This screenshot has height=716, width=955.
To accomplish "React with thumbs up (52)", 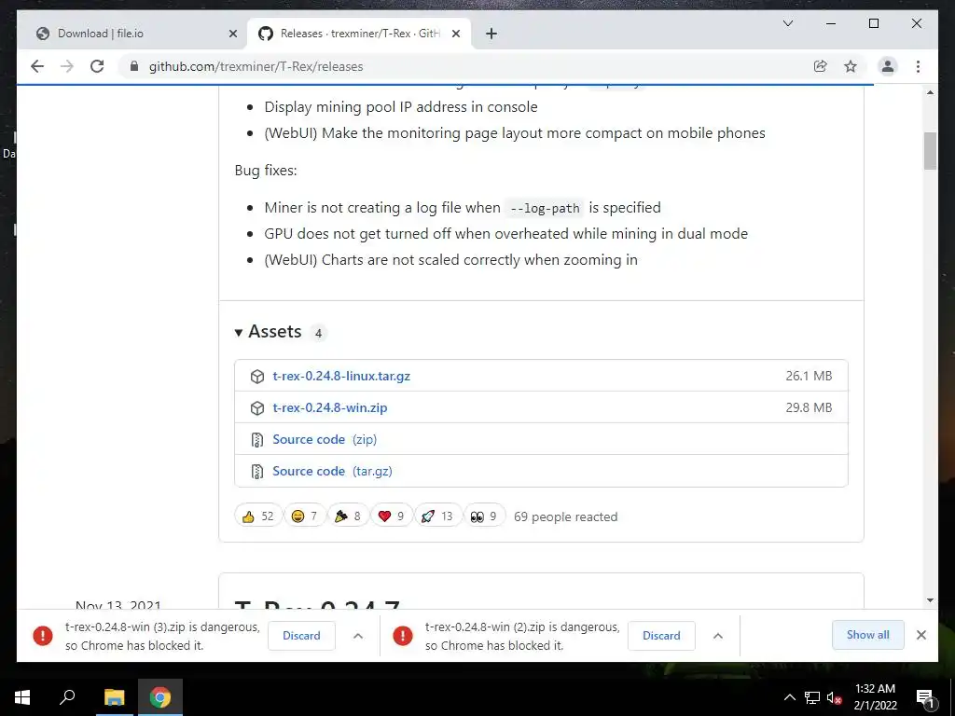I will tap(258, 516).
